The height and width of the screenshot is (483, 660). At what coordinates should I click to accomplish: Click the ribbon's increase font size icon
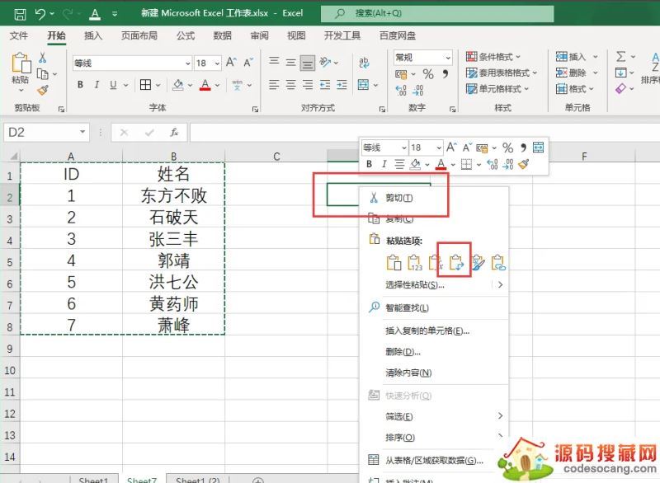[x=232, y=63]
